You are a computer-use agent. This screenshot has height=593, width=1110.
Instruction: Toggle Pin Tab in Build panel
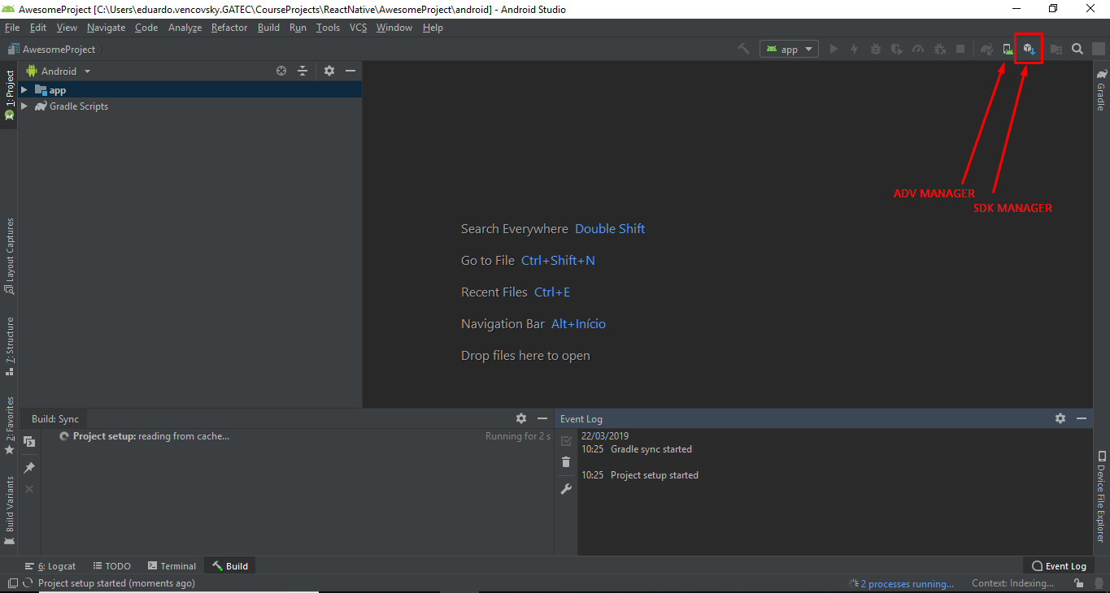(x=29, y=468)
